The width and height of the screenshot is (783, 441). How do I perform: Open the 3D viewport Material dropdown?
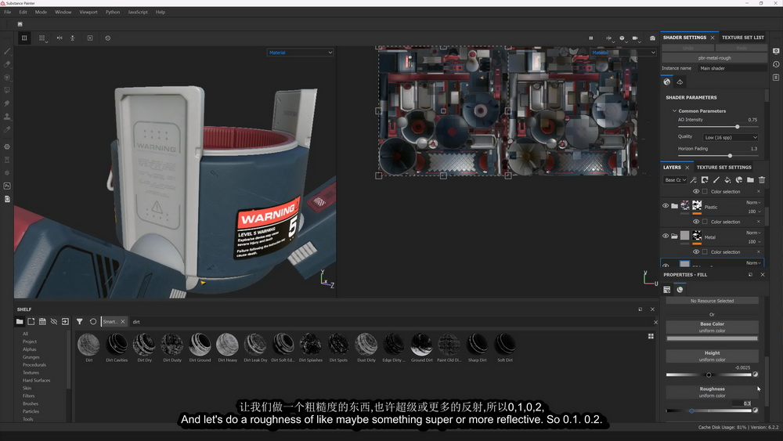coord(300,52)
